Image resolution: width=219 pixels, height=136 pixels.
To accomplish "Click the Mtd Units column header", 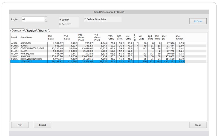I will (158, 37).
